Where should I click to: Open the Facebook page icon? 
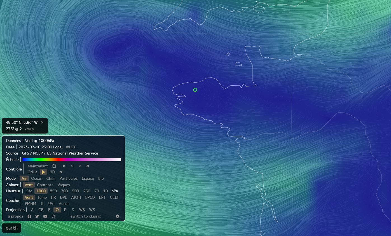[x=29, y=216]
